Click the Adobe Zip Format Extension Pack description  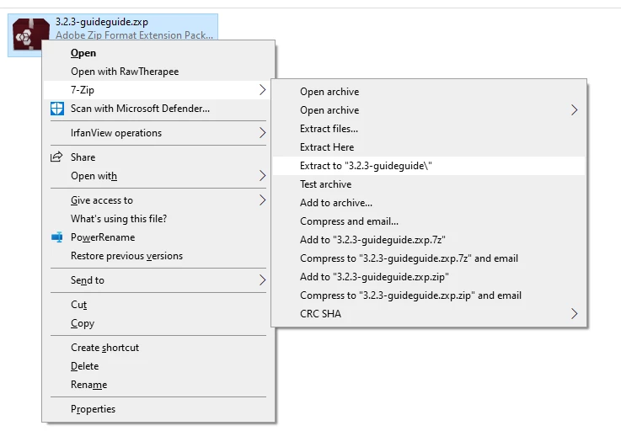coord(134,35)
